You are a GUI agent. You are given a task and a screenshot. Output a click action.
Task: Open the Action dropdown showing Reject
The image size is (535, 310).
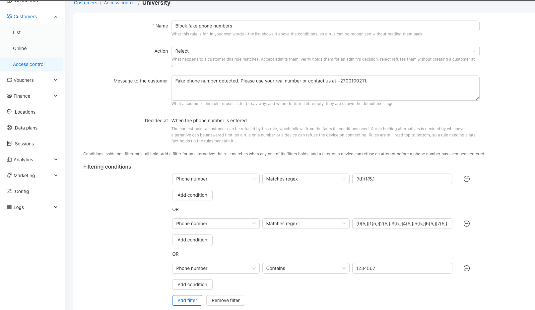pos(325,51)
